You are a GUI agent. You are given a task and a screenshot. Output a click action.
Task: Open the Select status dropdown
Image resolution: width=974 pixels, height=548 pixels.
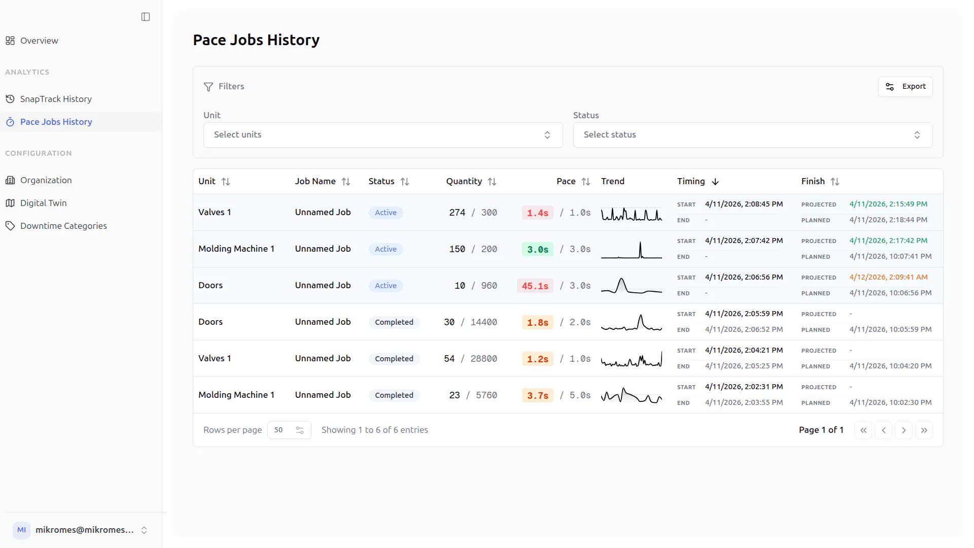click(x=753, y=135)
